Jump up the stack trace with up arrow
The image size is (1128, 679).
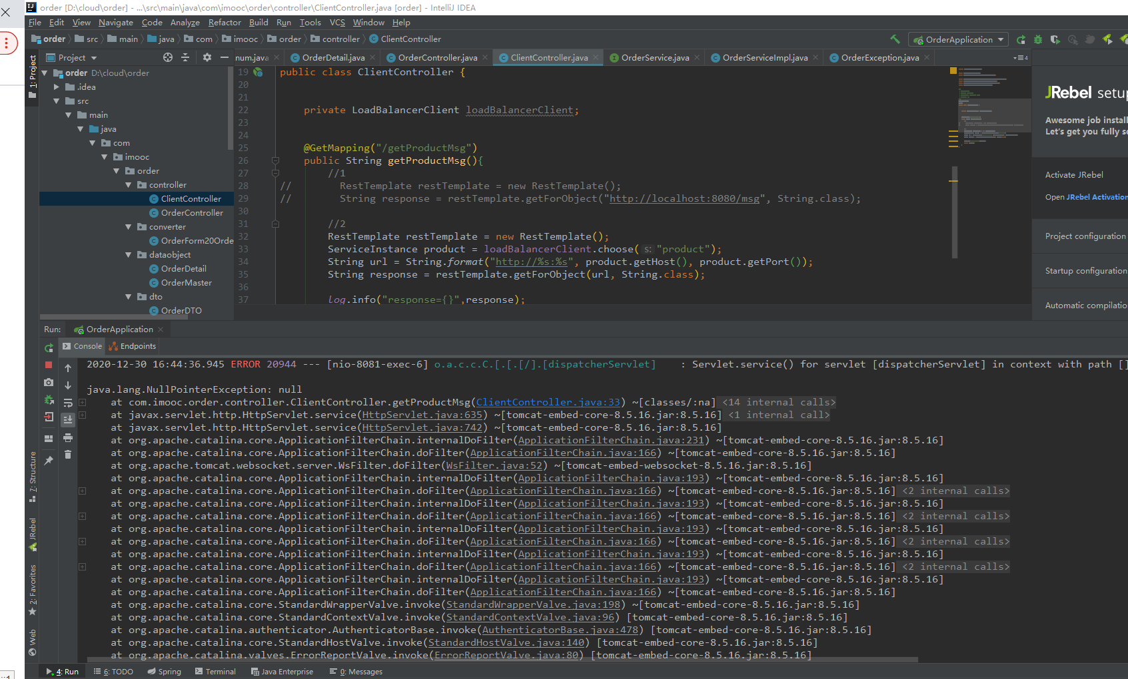click(x=68, y=368)
